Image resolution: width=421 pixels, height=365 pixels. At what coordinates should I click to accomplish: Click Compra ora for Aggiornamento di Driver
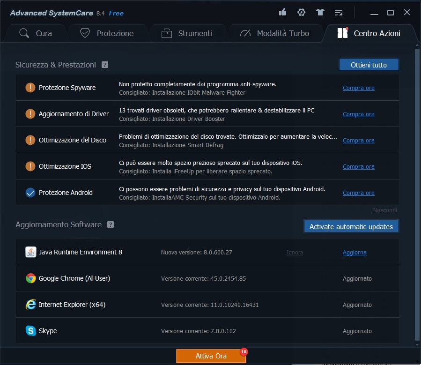[358, 114]
